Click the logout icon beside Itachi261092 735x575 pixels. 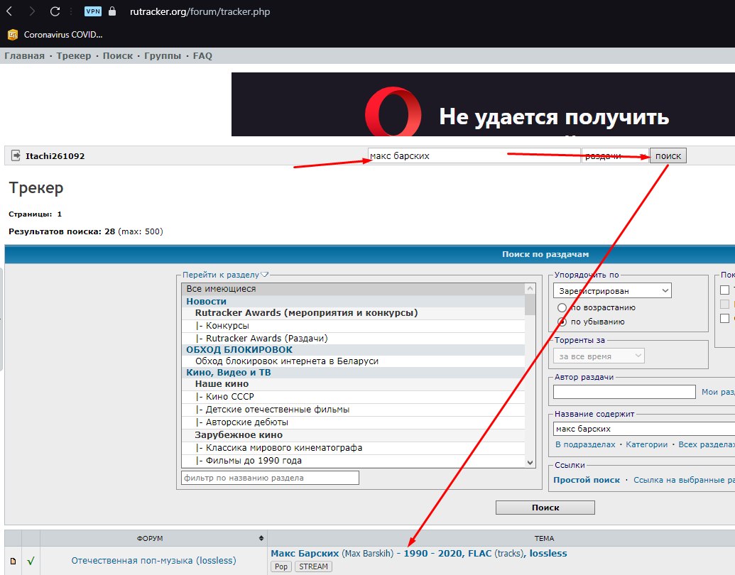click(x=16, y=155)
